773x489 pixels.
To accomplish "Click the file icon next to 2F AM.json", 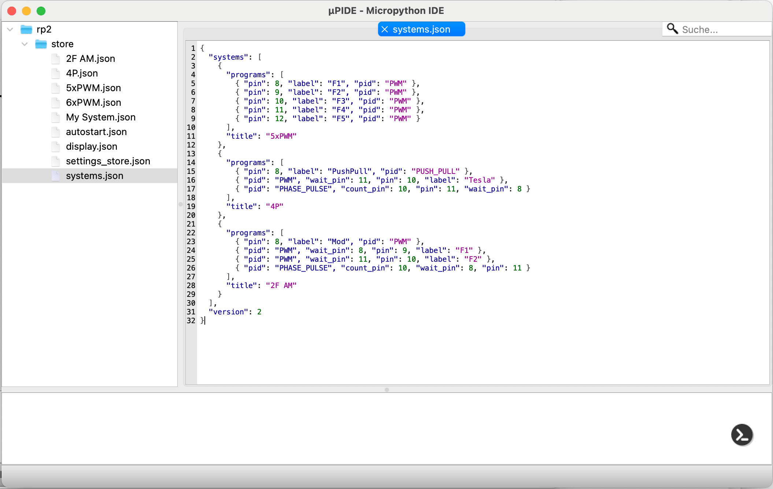I will (56, 58).
